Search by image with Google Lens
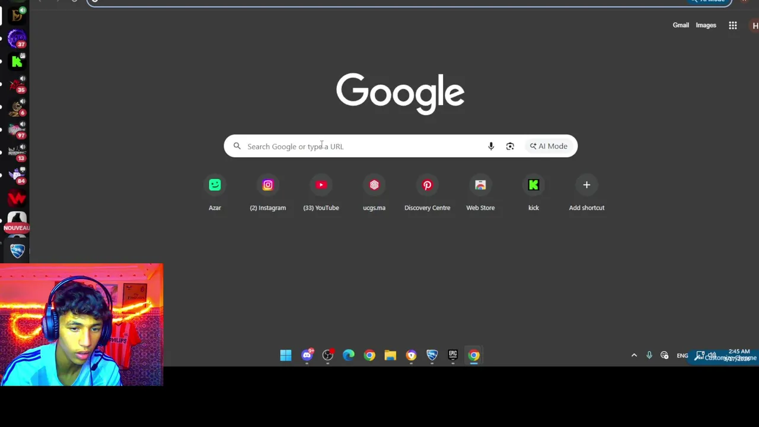The width and height of the screenshot is (759, 427). pyautogui.click(x=510, y=146)
